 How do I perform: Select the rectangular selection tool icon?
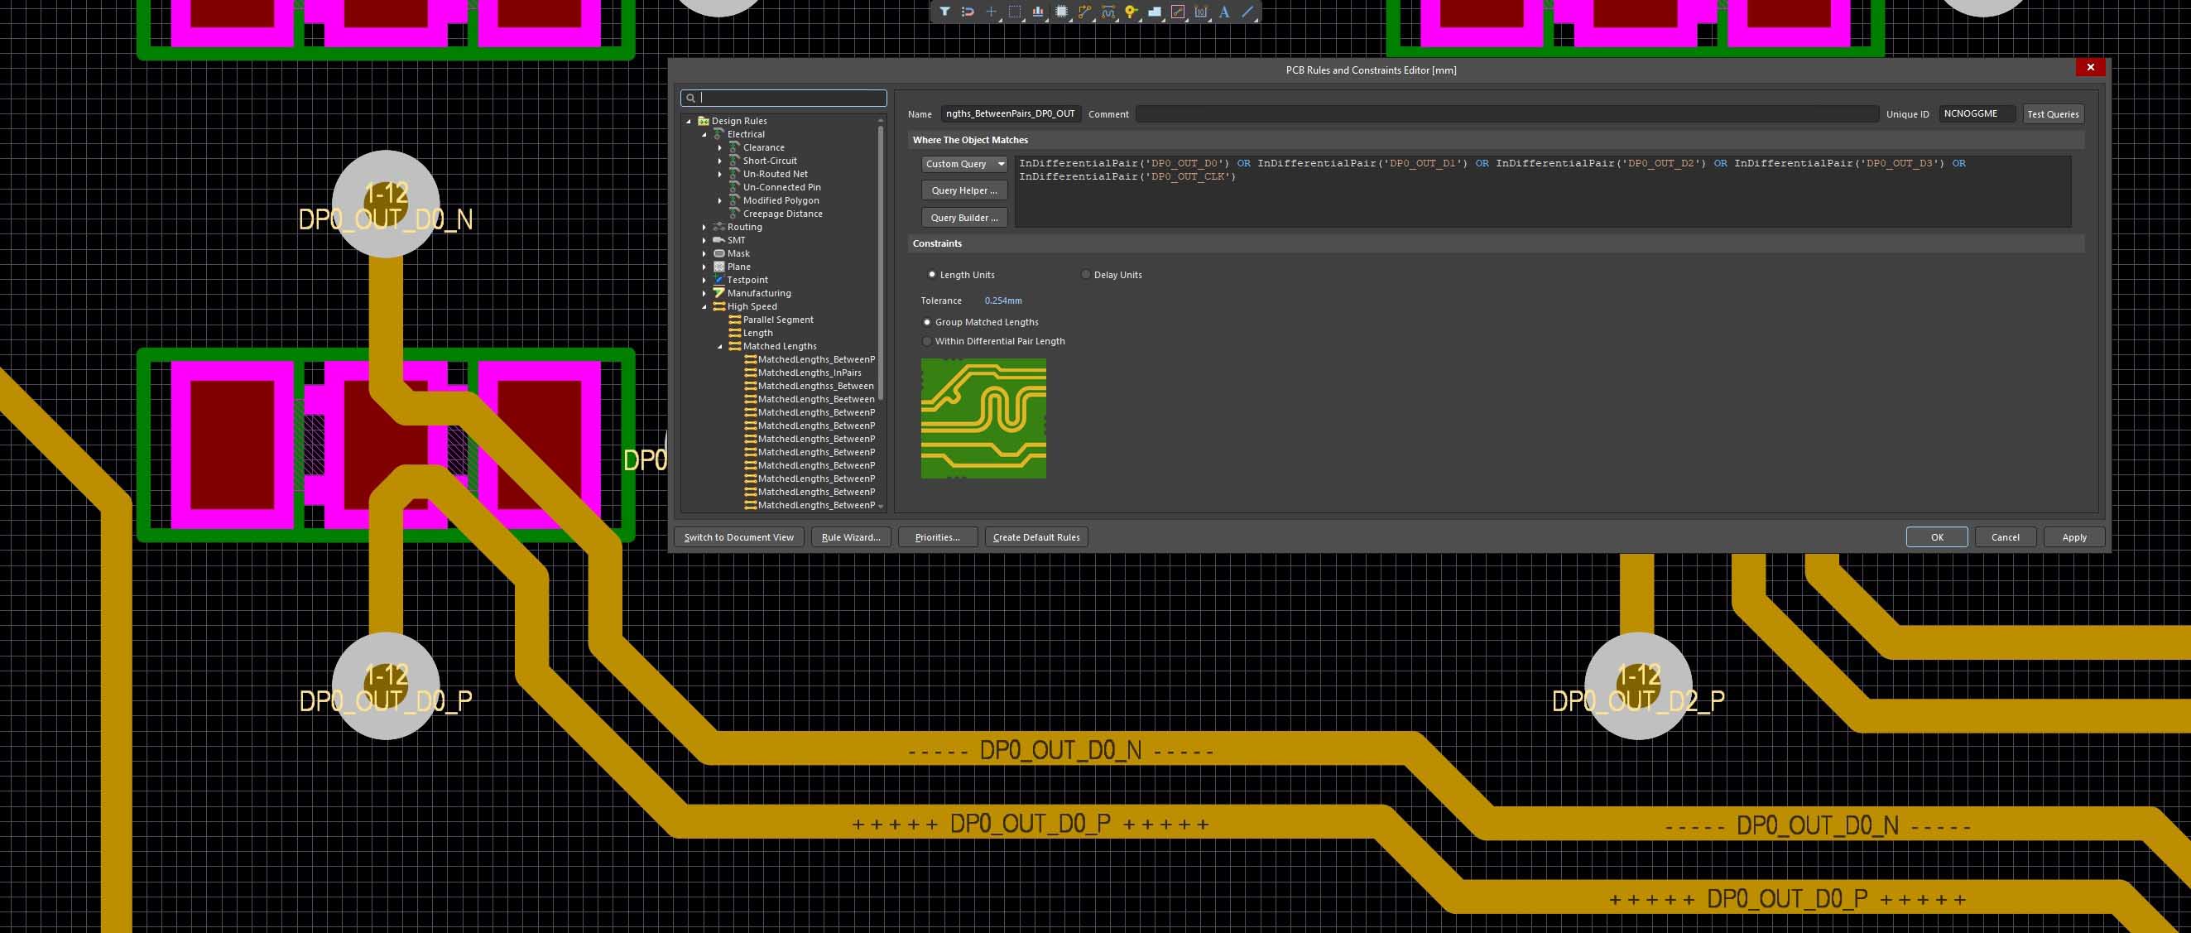pyautogui.click(x=1015, y=12)
